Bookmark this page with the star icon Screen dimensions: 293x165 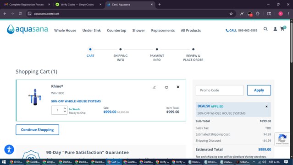231,14
